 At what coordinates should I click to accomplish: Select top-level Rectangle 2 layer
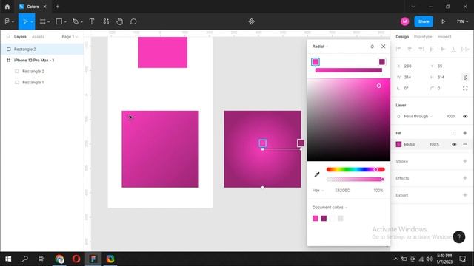42,49
